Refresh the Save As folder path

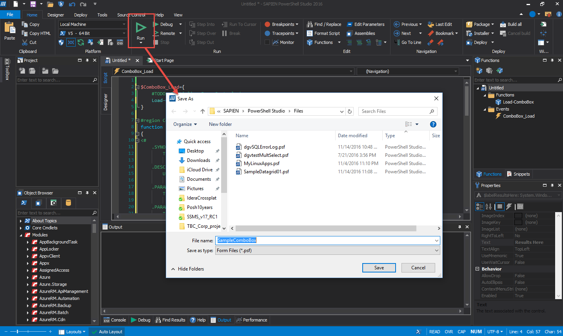point(350,111)
